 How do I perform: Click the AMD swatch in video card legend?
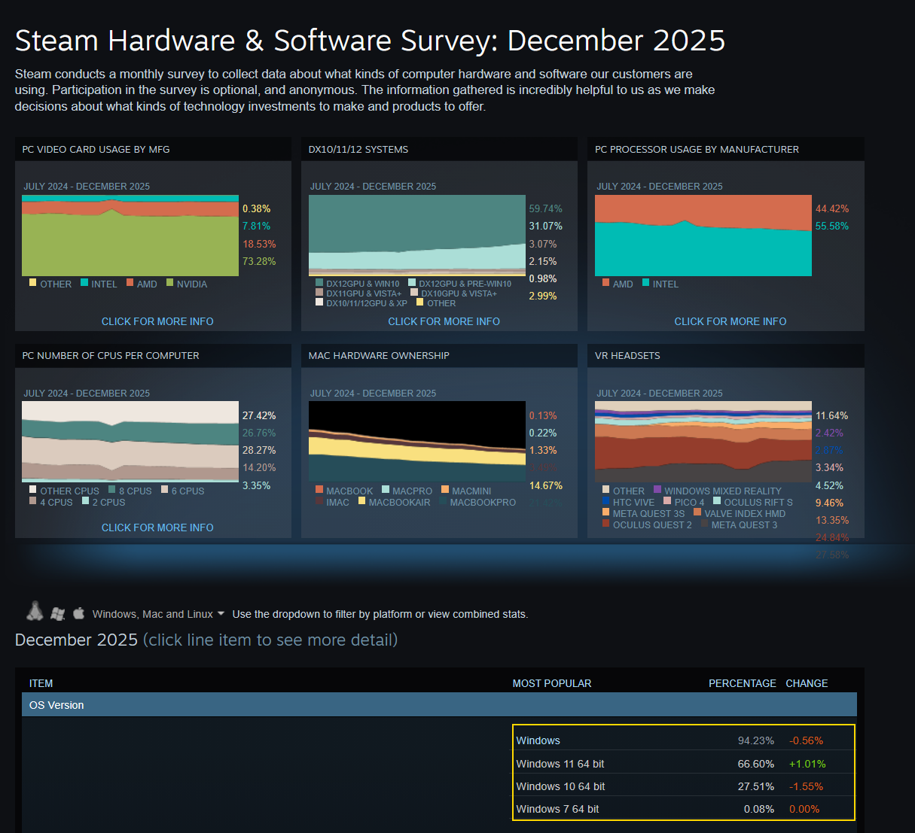pyautogui.click(x=130, y=283)
